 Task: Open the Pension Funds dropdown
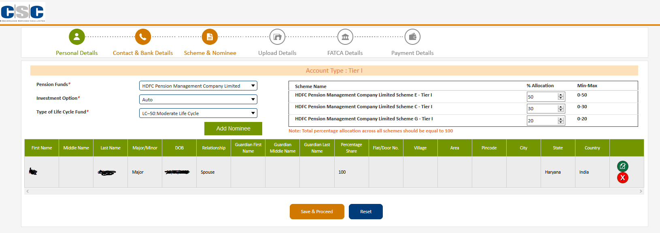198,86
